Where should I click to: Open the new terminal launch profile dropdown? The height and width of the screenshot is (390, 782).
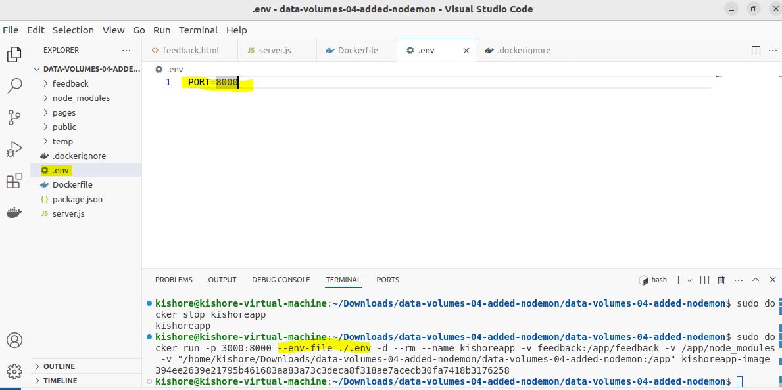[x=689, y=280]
